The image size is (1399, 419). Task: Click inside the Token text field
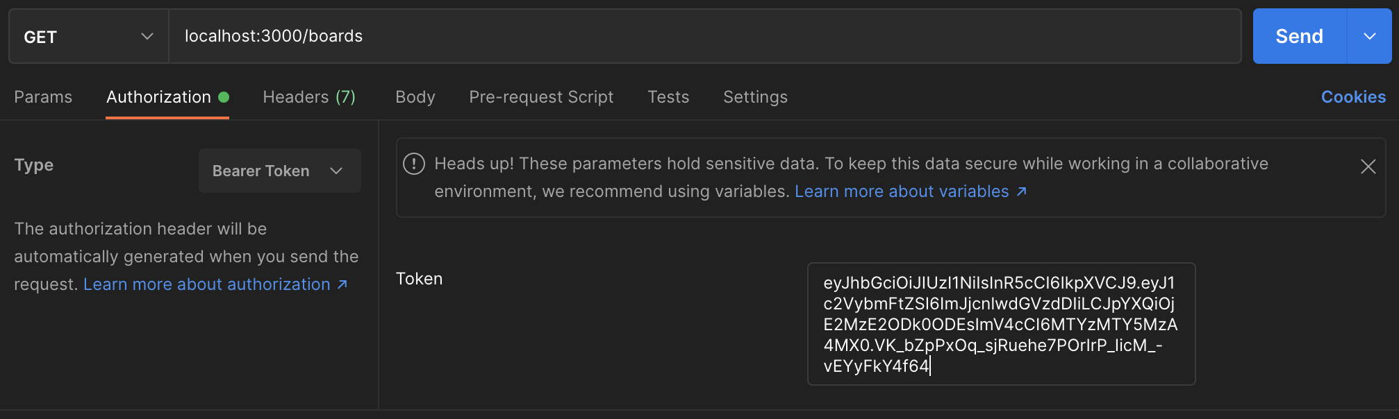(x=1000, y=324)
